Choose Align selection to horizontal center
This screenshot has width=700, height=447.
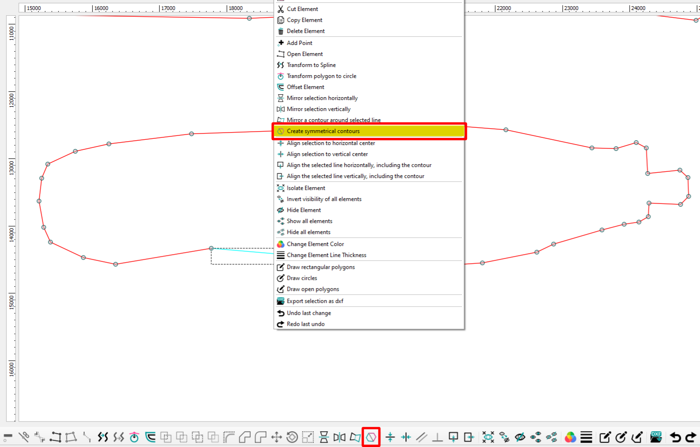click(331, 143)
